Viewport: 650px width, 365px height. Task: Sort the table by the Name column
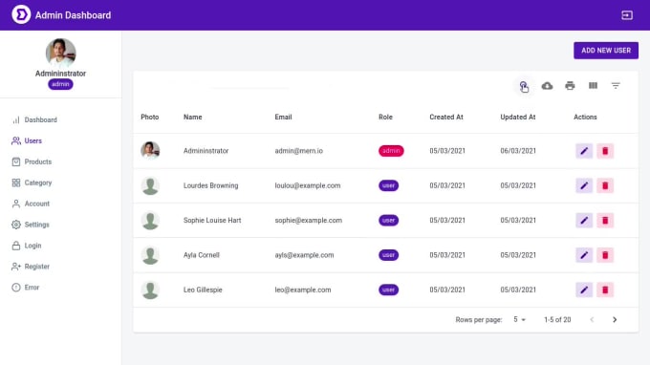coord(193,118)
